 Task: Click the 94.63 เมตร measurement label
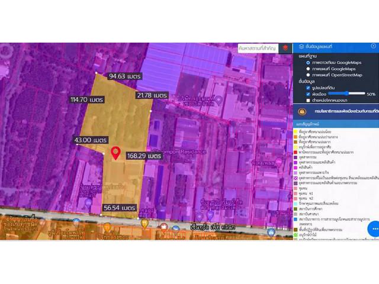coord(125,76)
